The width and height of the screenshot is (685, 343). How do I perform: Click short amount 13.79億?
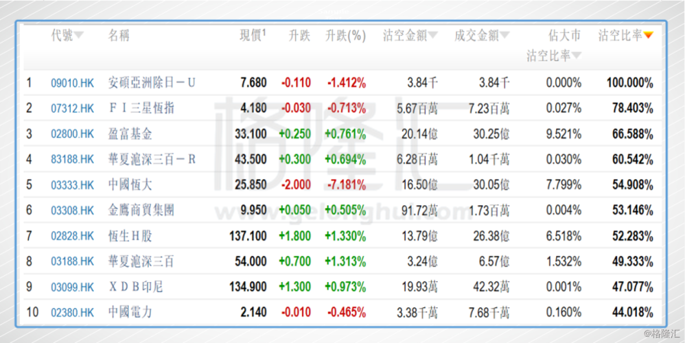(x=420, y=236)
